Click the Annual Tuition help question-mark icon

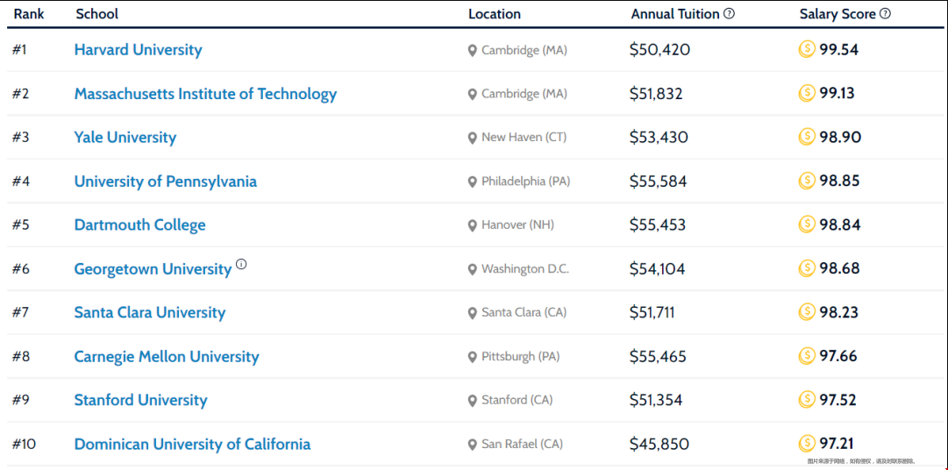(x=729, y=13)
